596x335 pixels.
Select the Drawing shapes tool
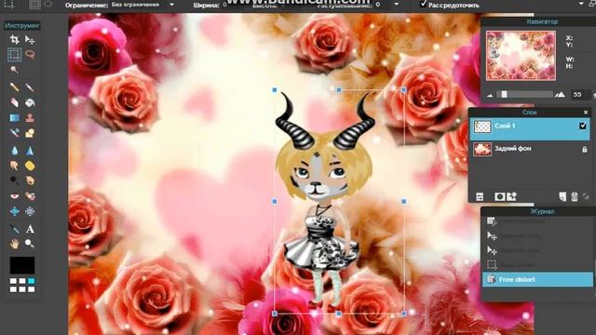(30, 133)
